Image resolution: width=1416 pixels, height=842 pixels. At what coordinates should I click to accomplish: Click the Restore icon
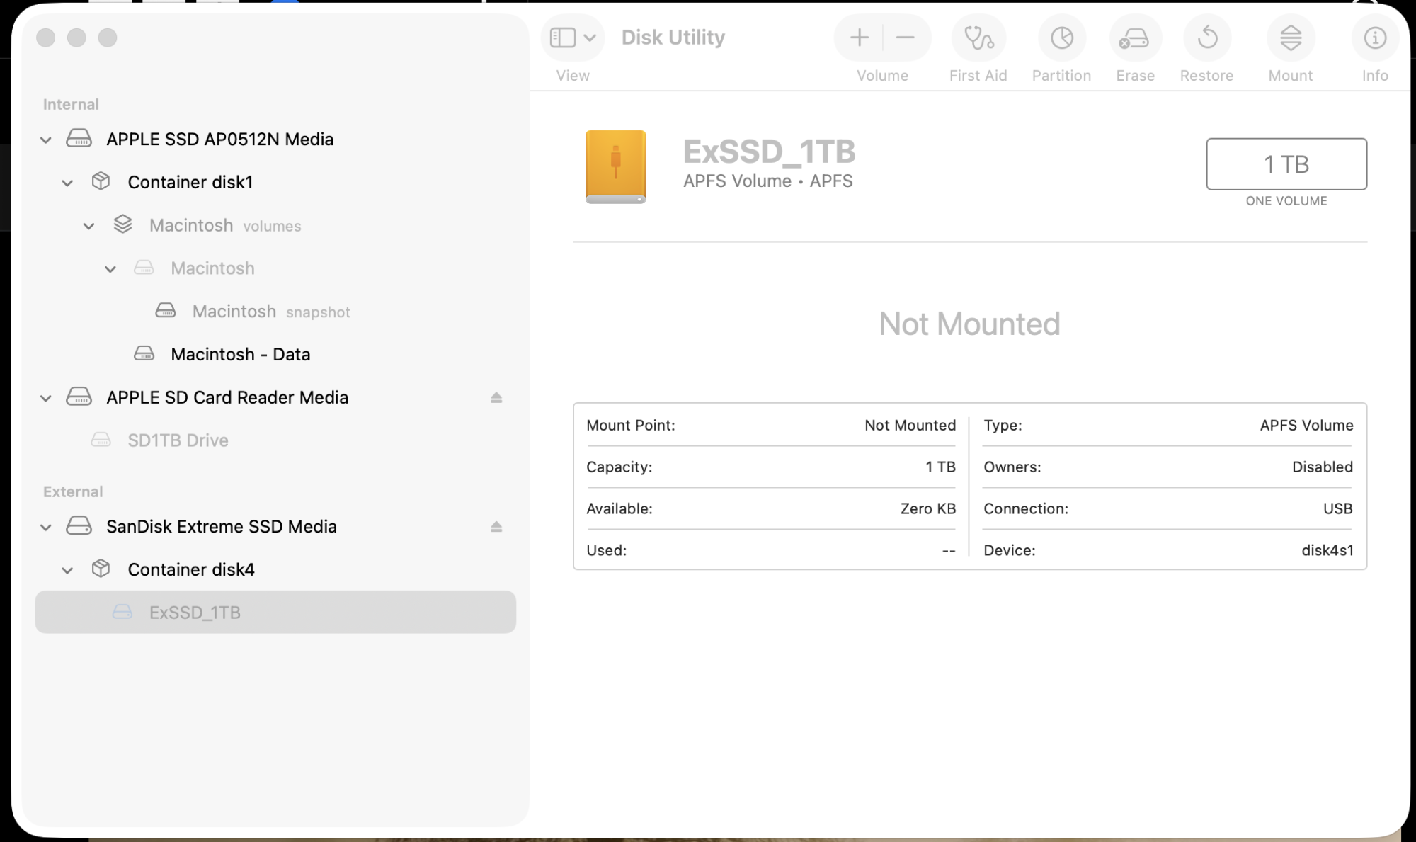pos(1207,38)
